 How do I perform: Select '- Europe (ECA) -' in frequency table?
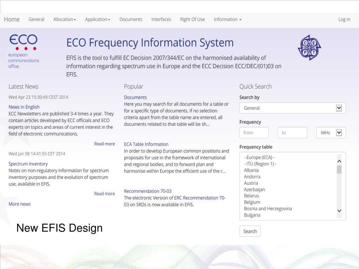click(x=259, y=157)
